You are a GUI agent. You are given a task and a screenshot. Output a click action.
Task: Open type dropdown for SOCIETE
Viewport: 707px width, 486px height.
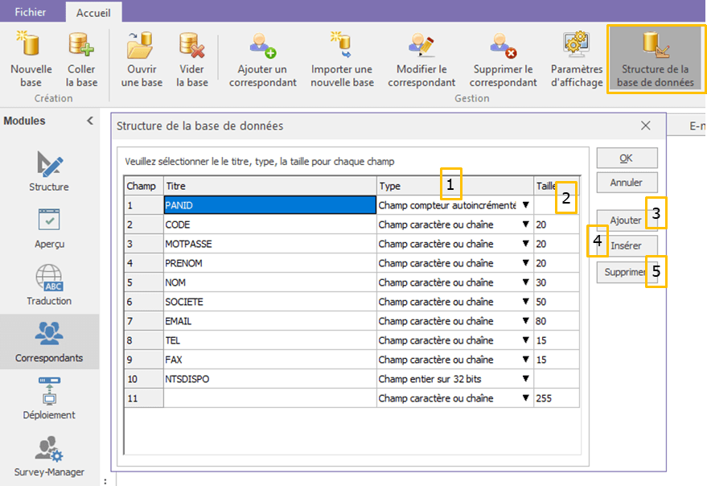coord(526,302)
